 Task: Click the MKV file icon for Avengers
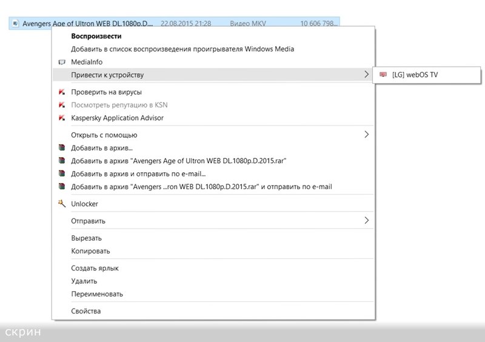(15, 24)
